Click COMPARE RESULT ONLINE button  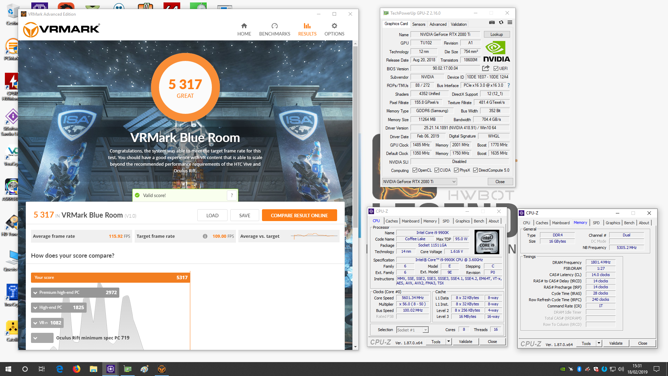click(299, 216)
